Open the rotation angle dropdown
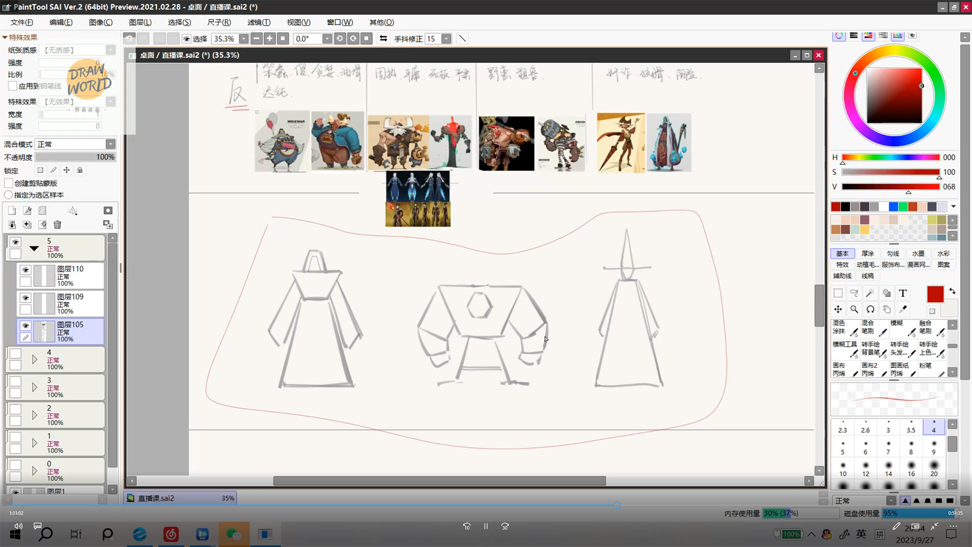Image resolution: width=972 pixels, height=547 pixels. pyautogui.click(x=327, y=38)
